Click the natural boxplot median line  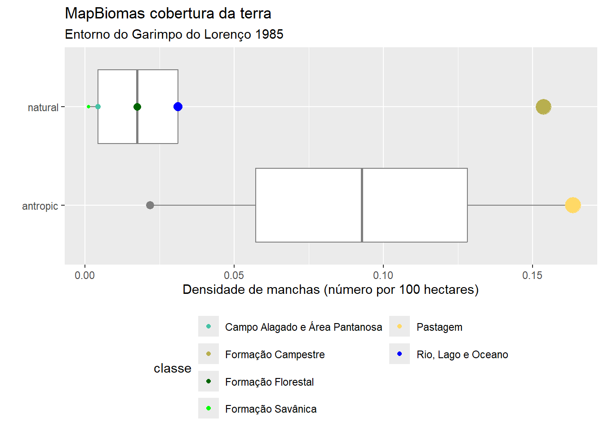pos(138,107)
